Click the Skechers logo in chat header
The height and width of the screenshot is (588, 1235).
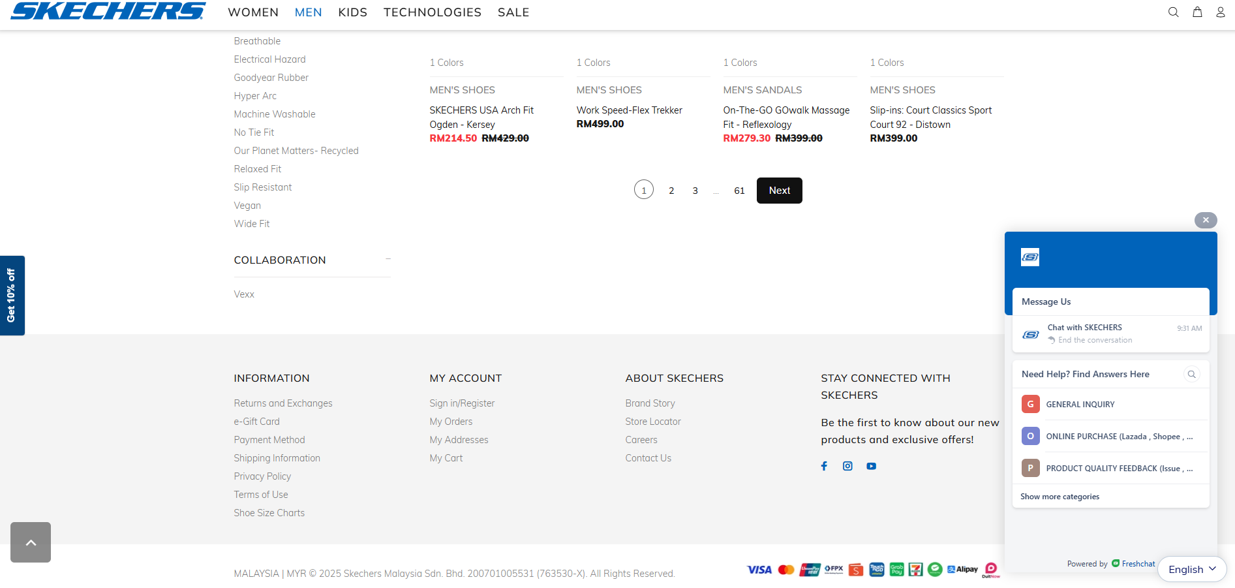click(1030, 257)
